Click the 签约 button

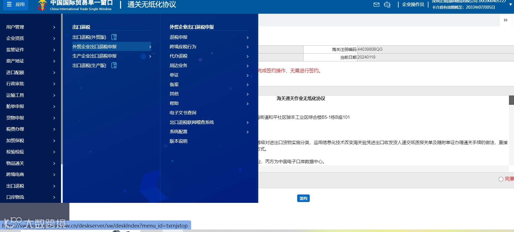303,198
